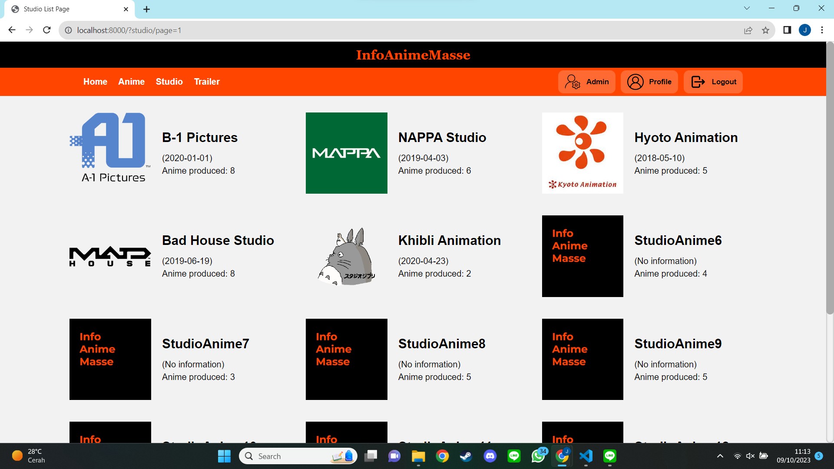Open Discord from the taskbar

(x=490, y=456)
